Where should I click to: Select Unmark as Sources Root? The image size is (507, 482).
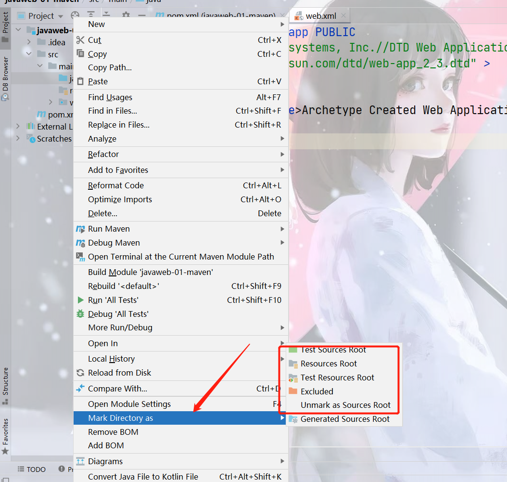tap(346, 405)
